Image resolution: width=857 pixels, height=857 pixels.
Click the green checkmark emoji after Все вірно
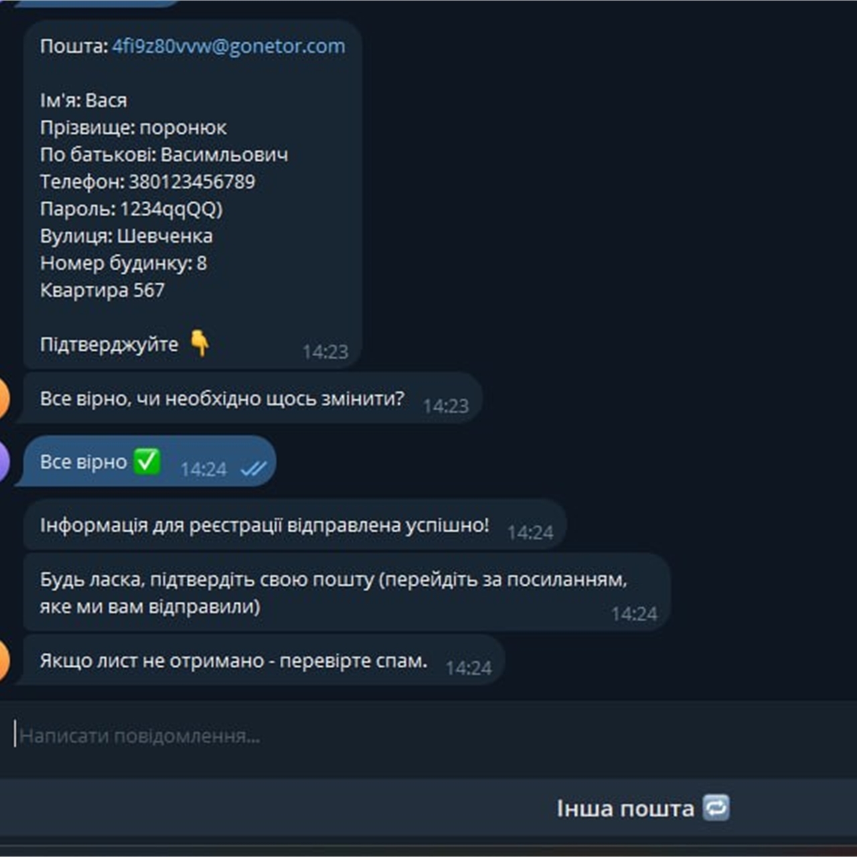click(147, 461)
